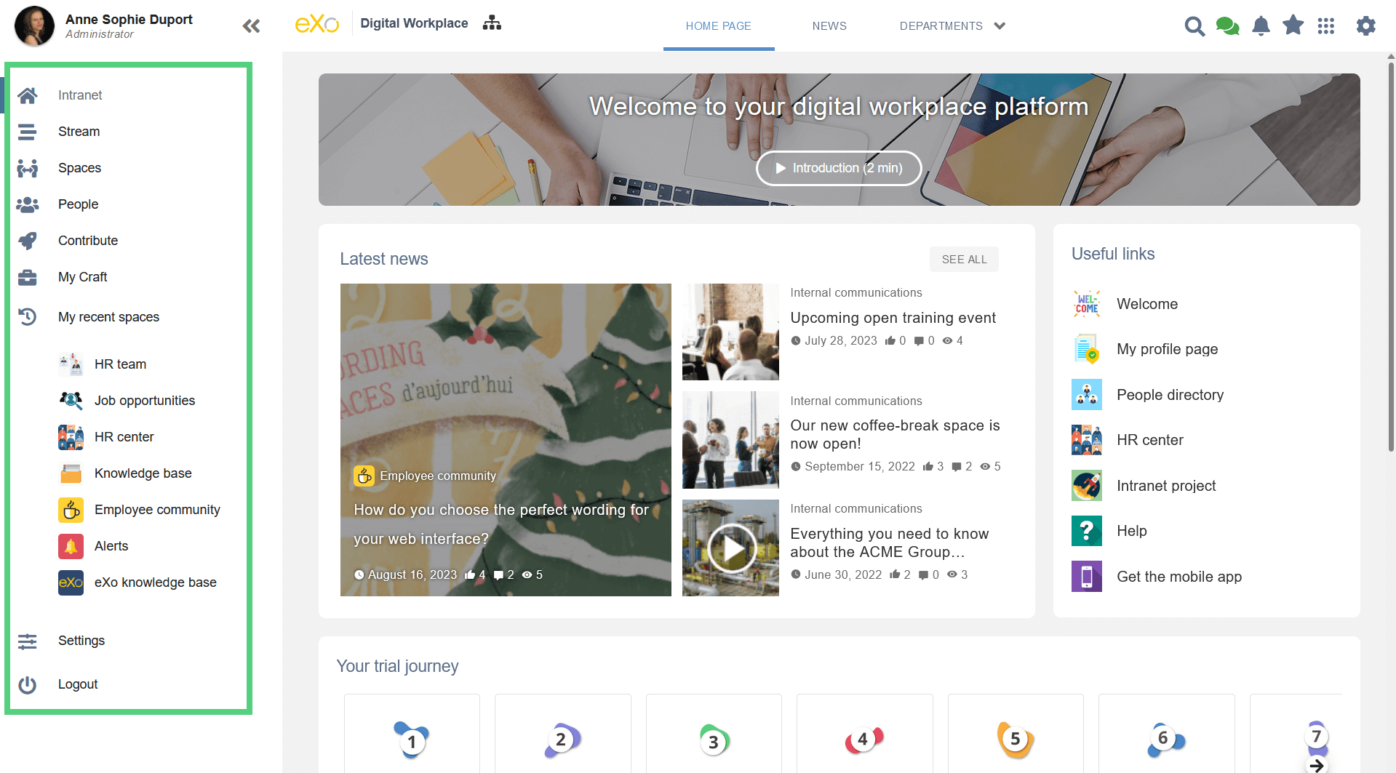This screenshot has height=773, width=1396.
Task: Click the Help question mark icon
Action: point(1087,531)
